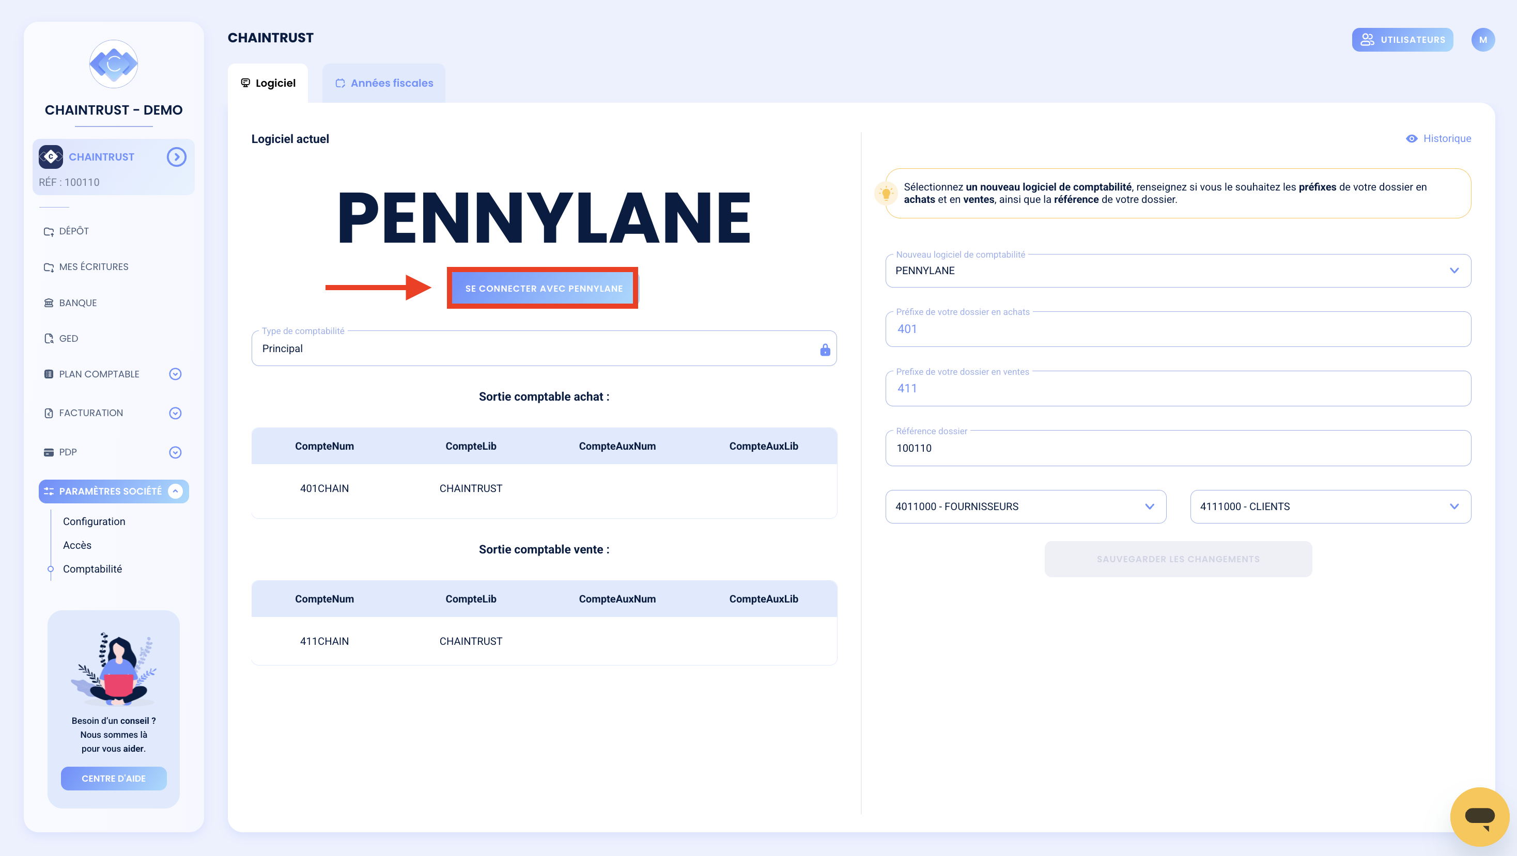Click the Logiciel tab monitor icon
Viewport: 1517px width, 856px height.
(245, 83)
